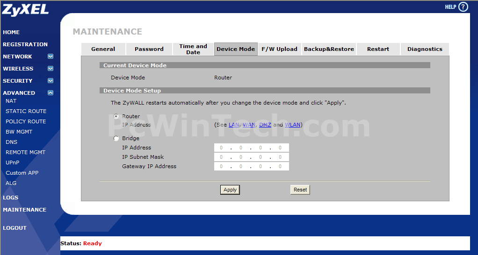Screen dimensions: 478x255
Task: Click the Gateway IP Address field
Action: click(252, 166)
